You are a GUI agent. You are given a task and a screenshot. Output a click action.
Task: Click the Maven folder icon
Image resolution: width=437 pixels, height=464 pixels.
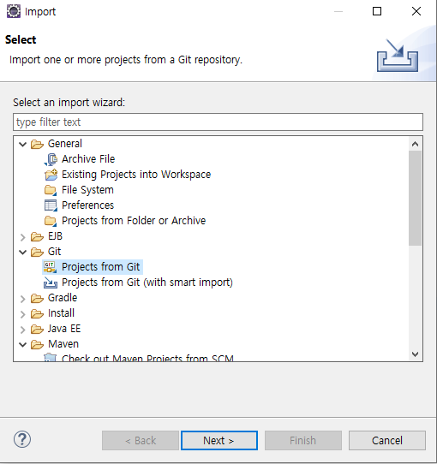coord(37,344)
